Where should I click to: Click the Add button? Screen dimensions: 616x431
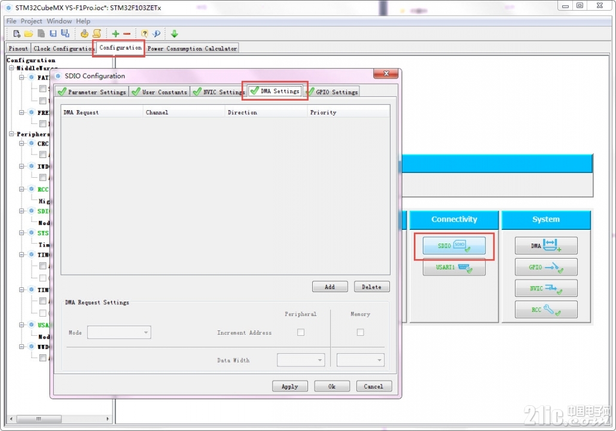coord(330,287)
